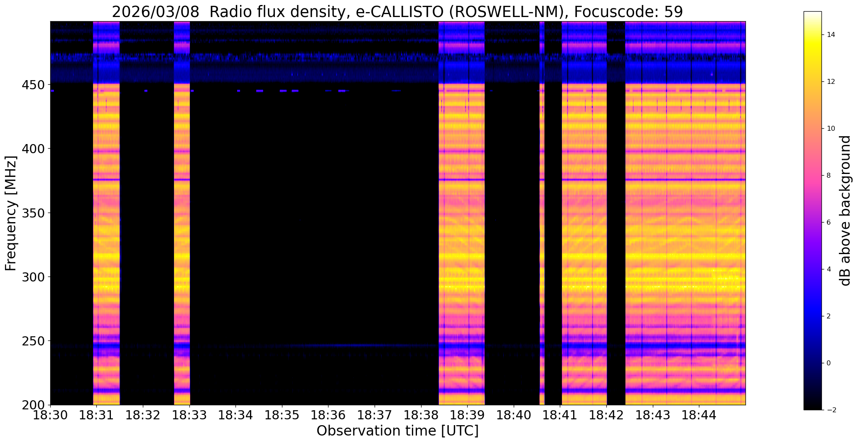The height and width of the screenshot is (443, 858).
Task: Click the 18:41 time tick label
Action: pyautogui.click(x=560, y=415)
